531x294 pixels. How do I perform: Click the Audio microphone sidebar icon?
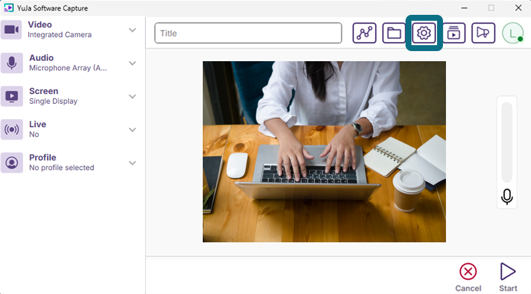pos(11,63)
